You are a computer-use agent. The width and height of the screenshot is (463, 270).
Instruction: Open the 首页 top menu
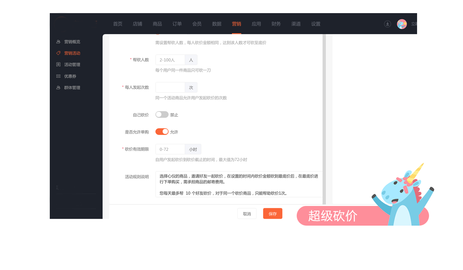click(118, 24)
